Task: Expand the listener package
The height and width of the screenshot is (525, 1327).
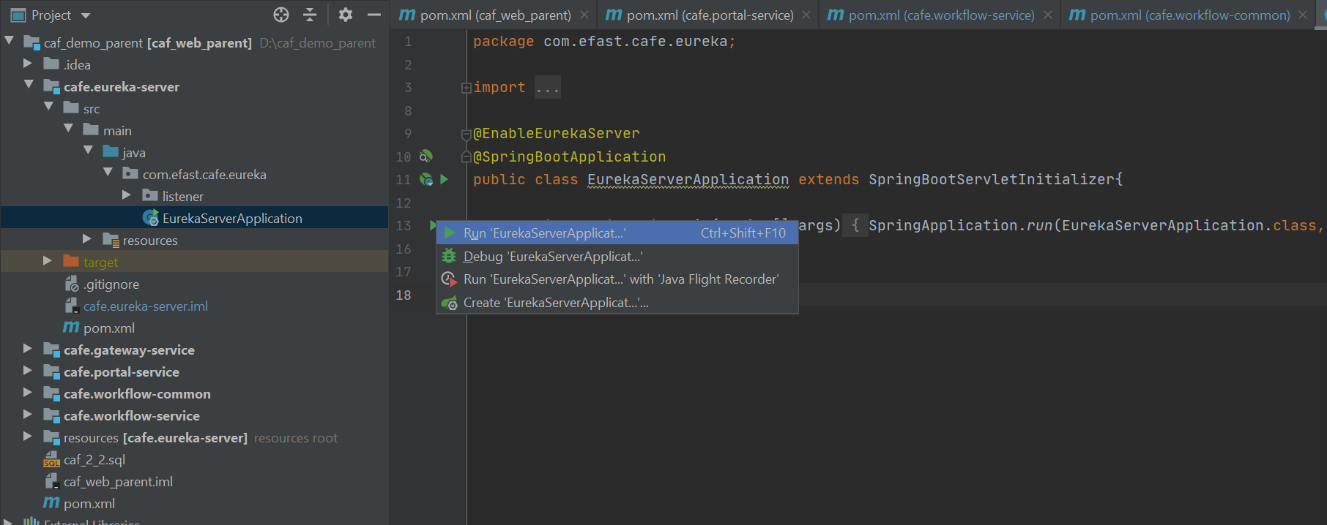Action: pyautogui.click(x=127, y=195)
